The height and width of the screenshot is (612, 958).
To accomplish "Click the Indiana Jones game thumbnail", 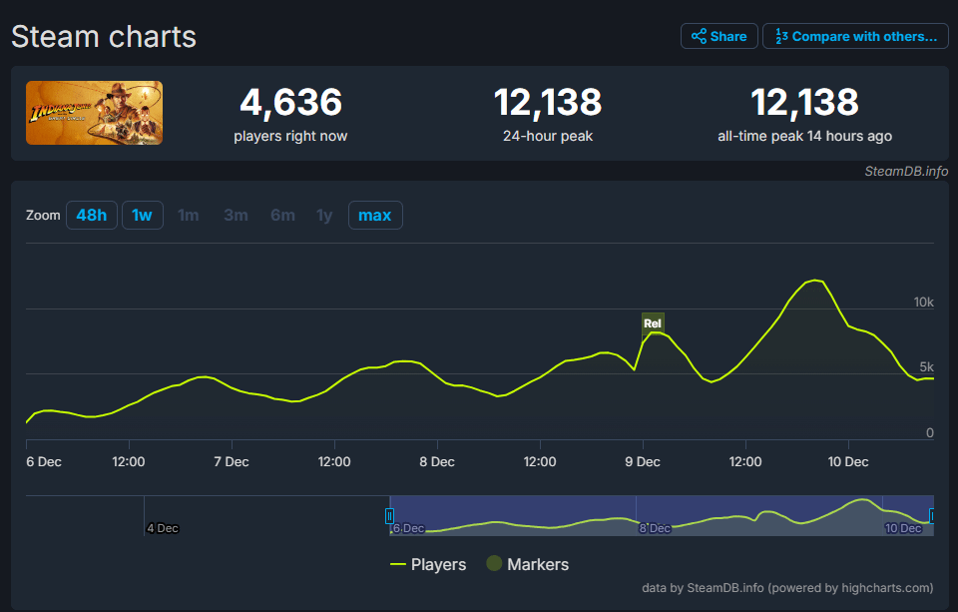I will point(94,113).
